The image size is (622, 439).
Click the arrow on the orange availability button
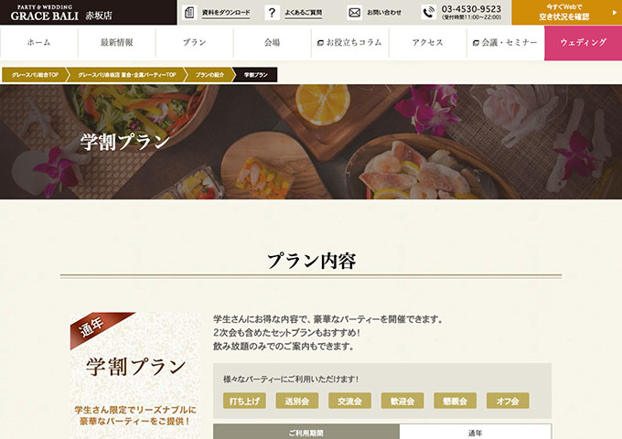coord(616,13)
